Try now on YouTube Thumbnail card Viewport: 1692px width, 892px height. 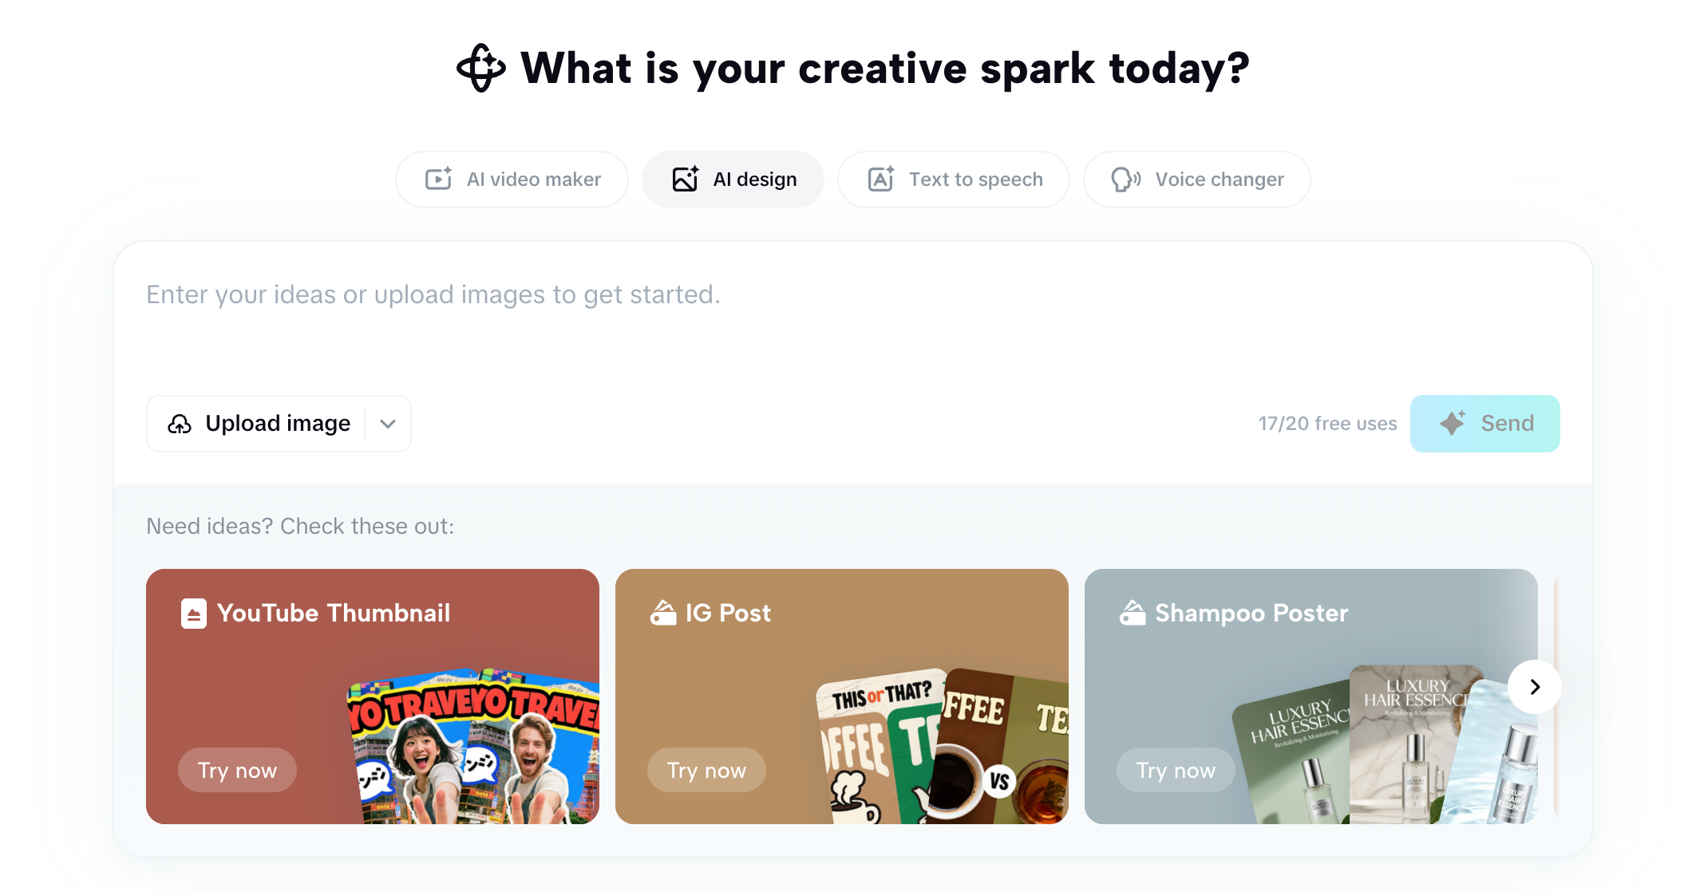pos(237,770)
